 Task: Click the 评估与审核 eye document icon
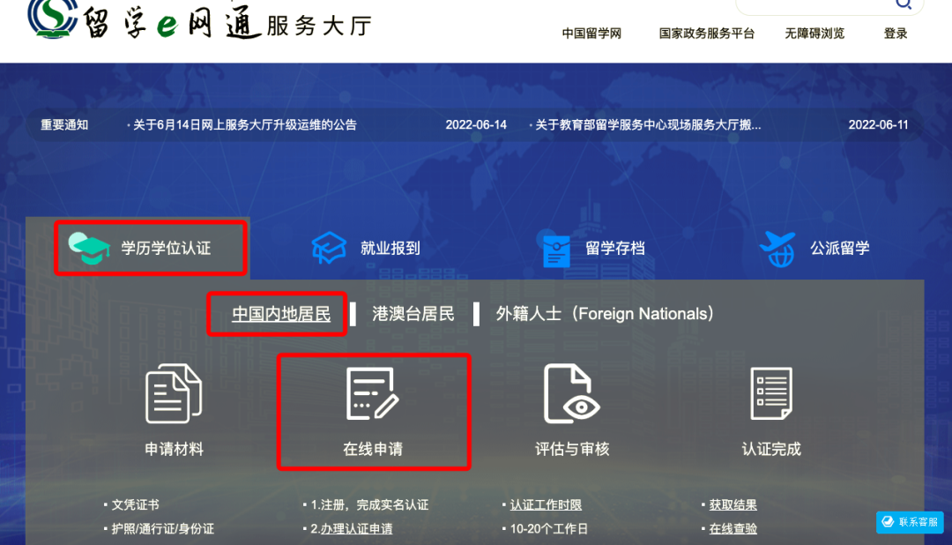(571, 393)
